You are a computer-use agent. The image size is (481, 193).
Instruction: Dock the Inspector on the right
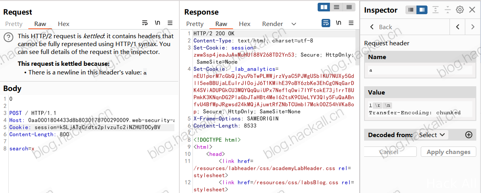point(422,10)
